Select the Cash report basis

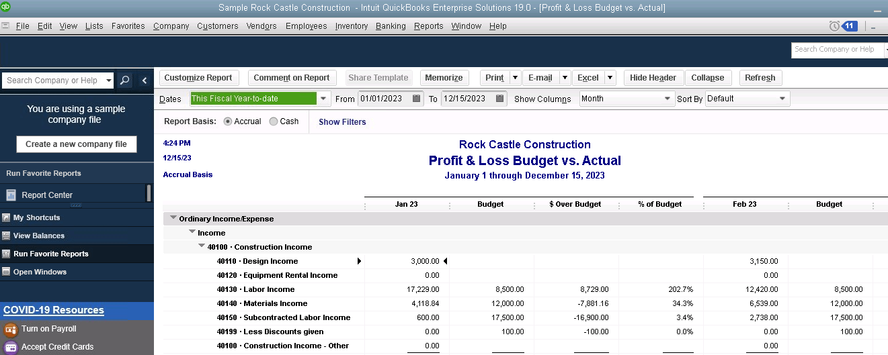(x=274, y=121)
